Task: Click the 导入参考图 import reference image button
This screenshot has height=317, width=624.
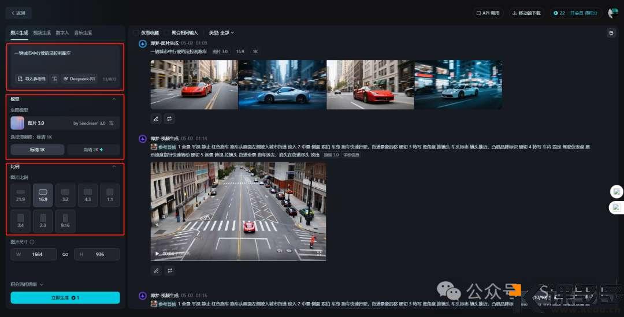Action: (30, 79)
